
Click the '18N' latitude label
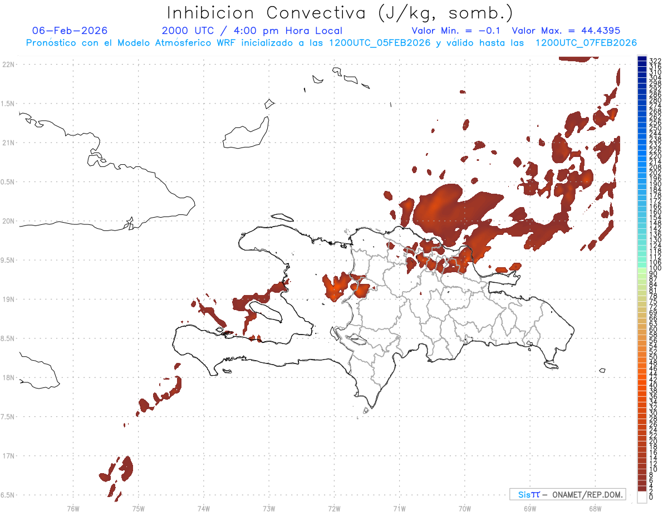point(8,378)
